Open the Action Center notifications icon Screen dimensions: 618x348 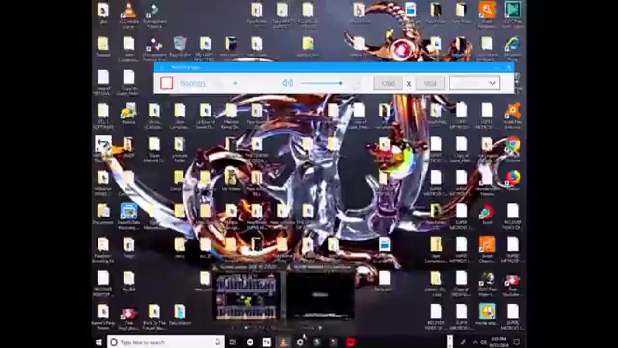[x=517, y=342]
